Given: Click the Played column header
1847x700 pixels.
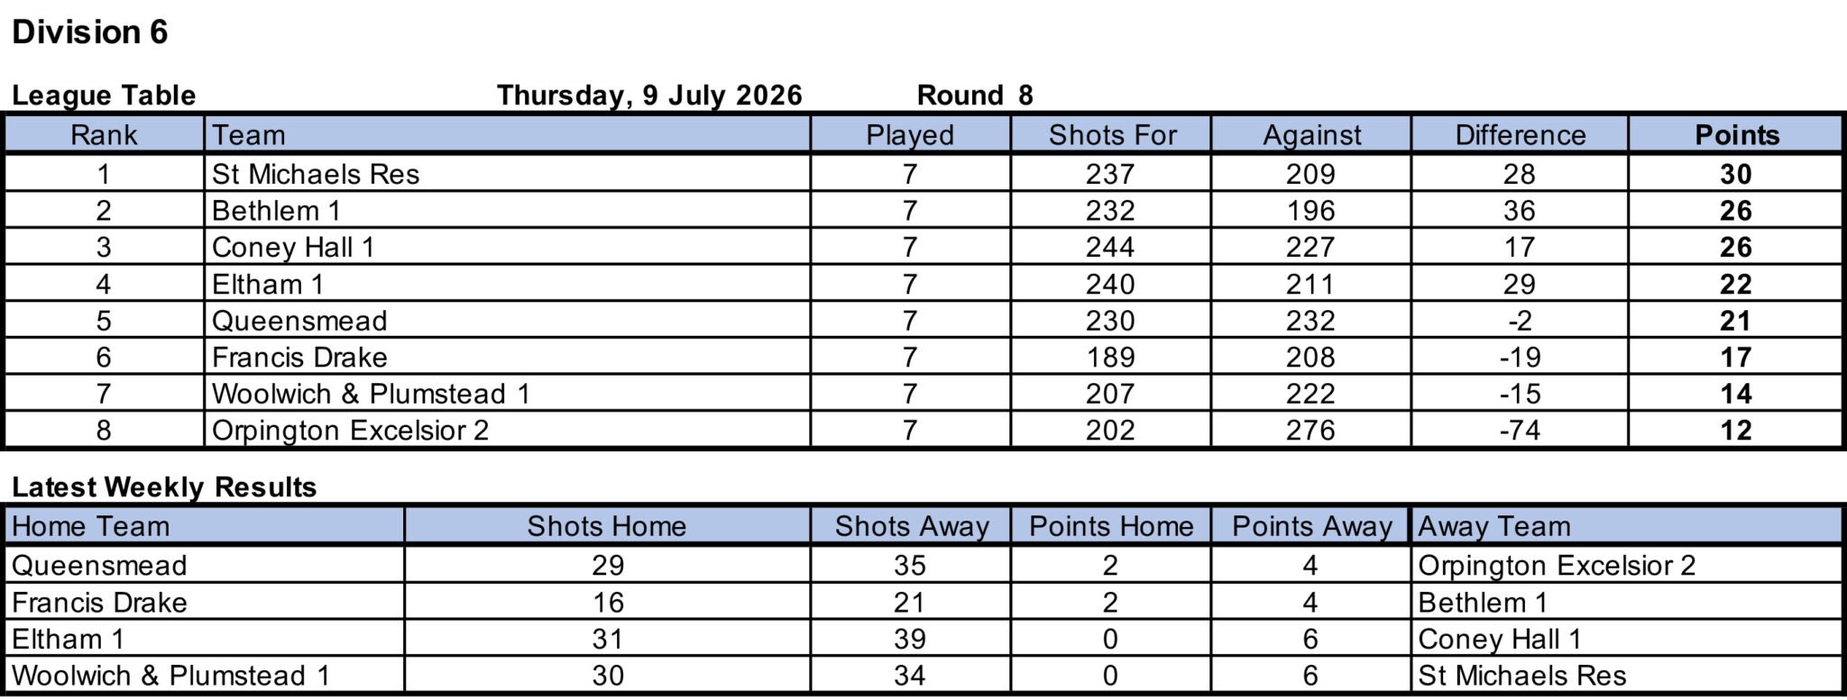Looking at the screenshot, I should pyautogui.click(x=910, y=135).
